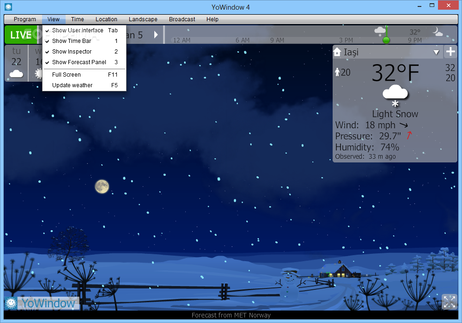The width and height of the screenshot is (462, 323).
Task: Click the green time bar marker
Action: 386,40
